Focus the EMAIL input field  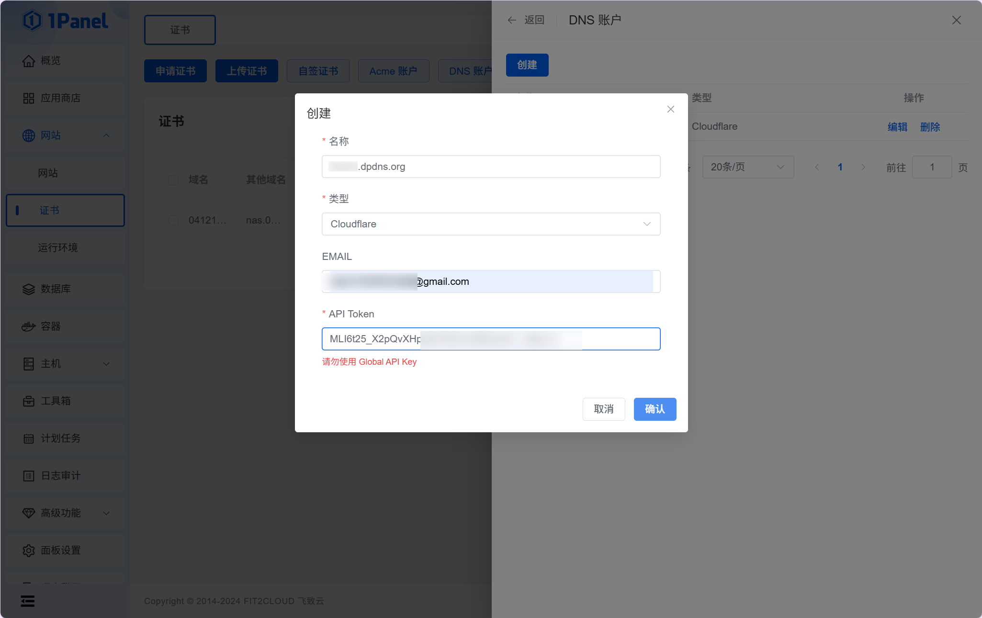[491, 281]
